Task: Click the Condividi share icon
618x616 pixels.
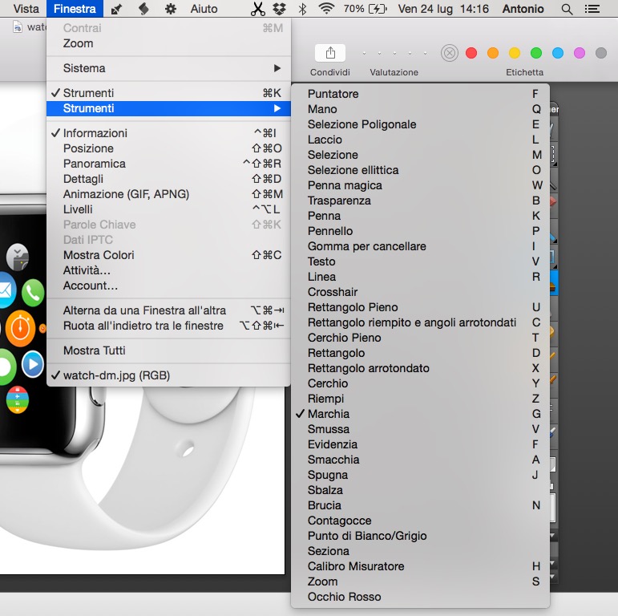Action: tap(330, 53)
